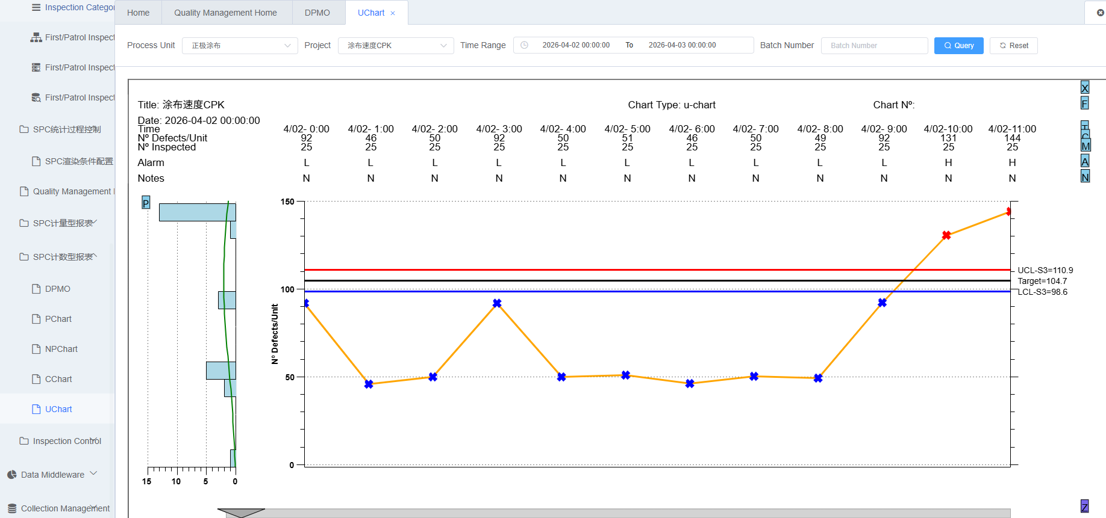
Task: Click the start date 2026-04-02 field
Action: (x=576, y=45)
